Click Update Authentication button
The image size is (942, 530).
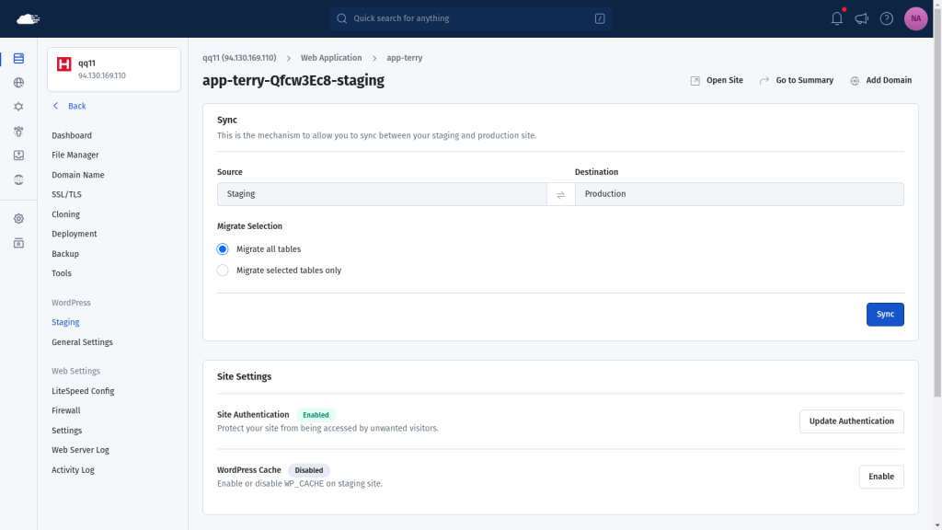(851, 421)
